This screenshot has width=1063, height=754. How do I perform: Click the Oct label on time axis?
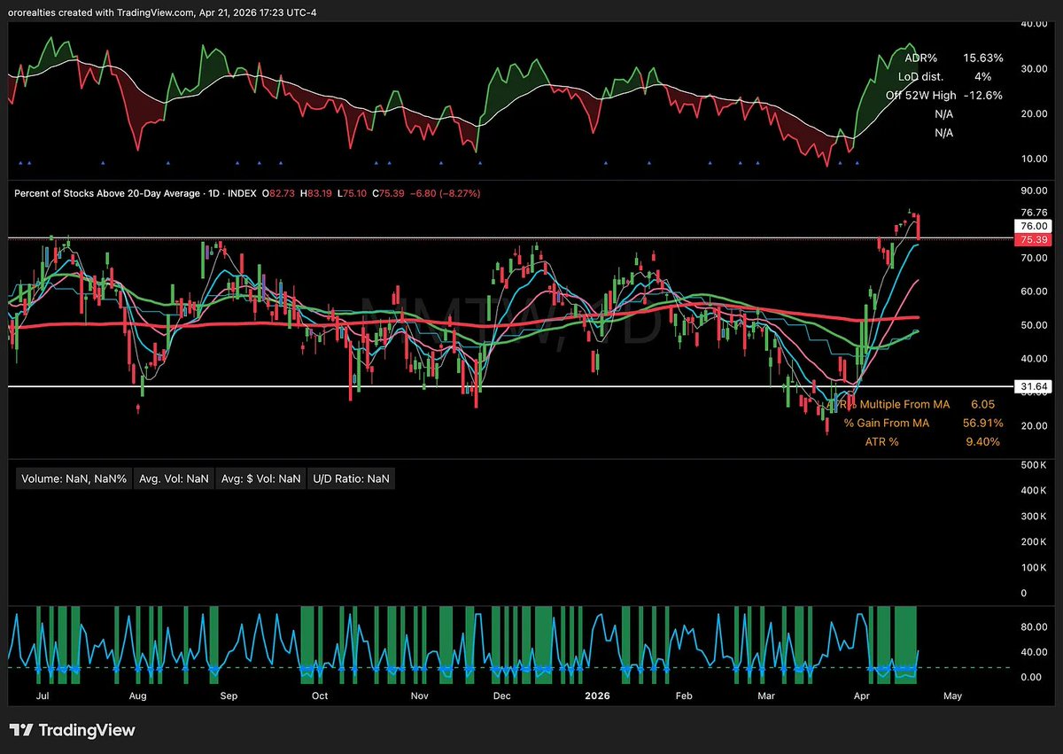(x=320, y=696)
